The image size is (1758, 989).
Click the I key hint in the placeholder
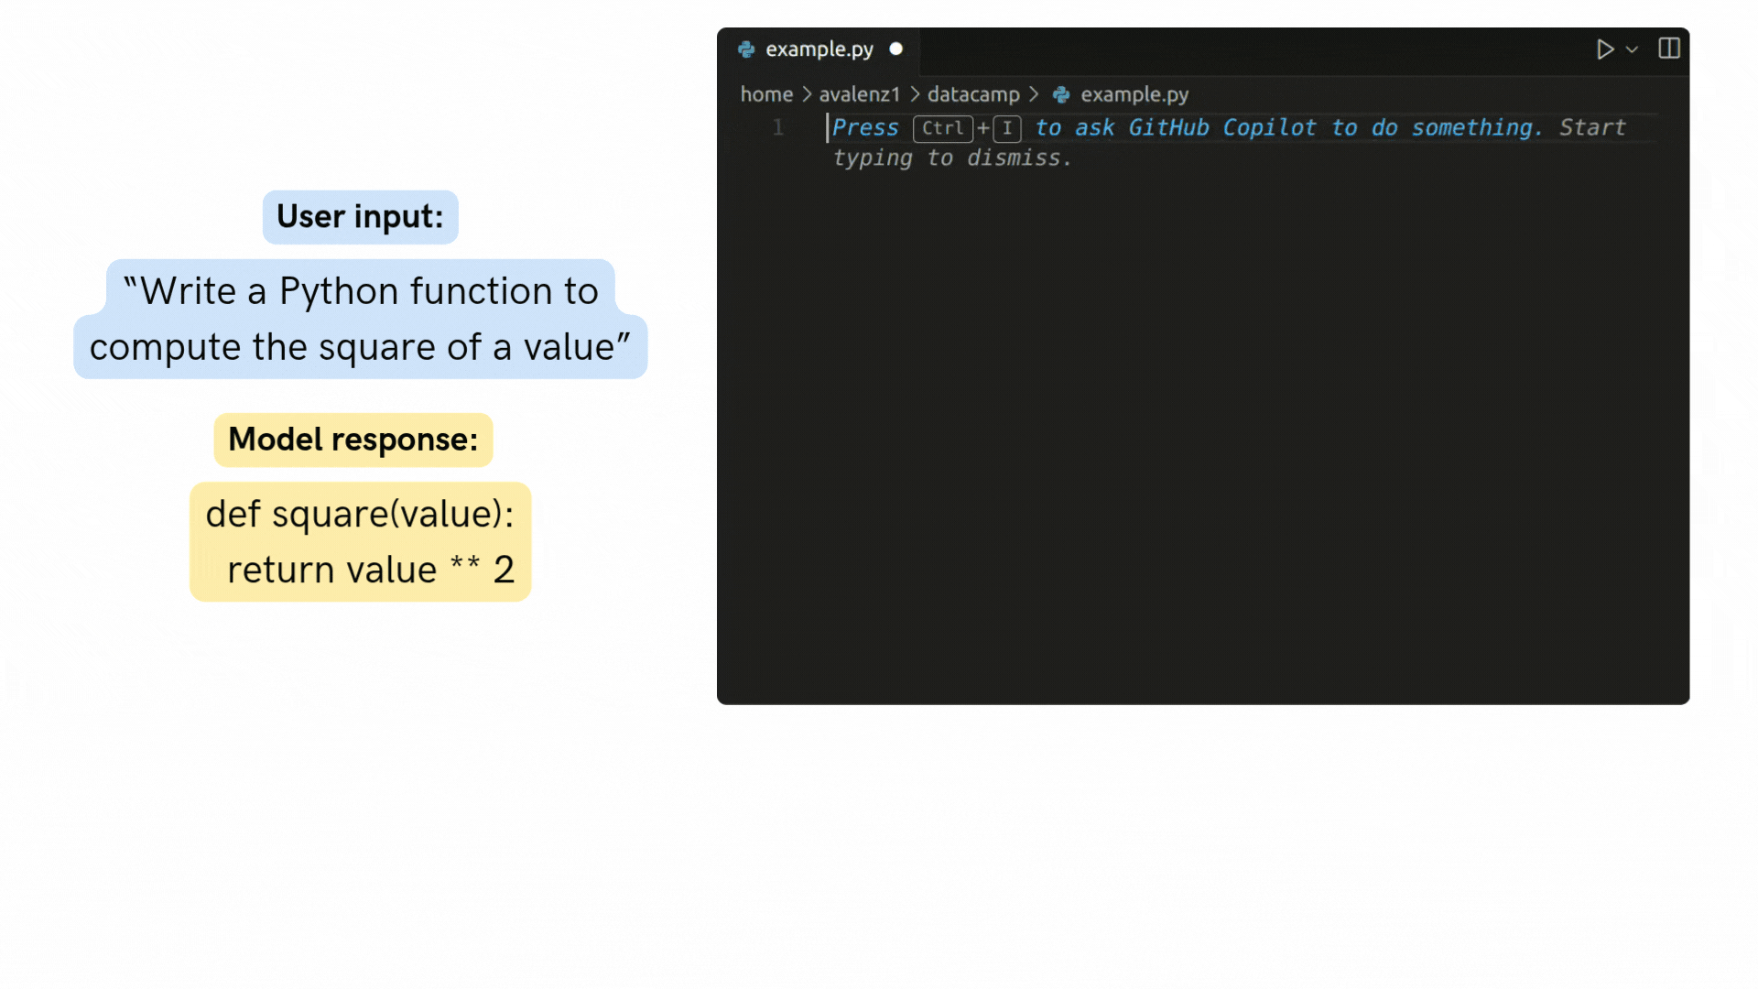[x=1006, y=128]
